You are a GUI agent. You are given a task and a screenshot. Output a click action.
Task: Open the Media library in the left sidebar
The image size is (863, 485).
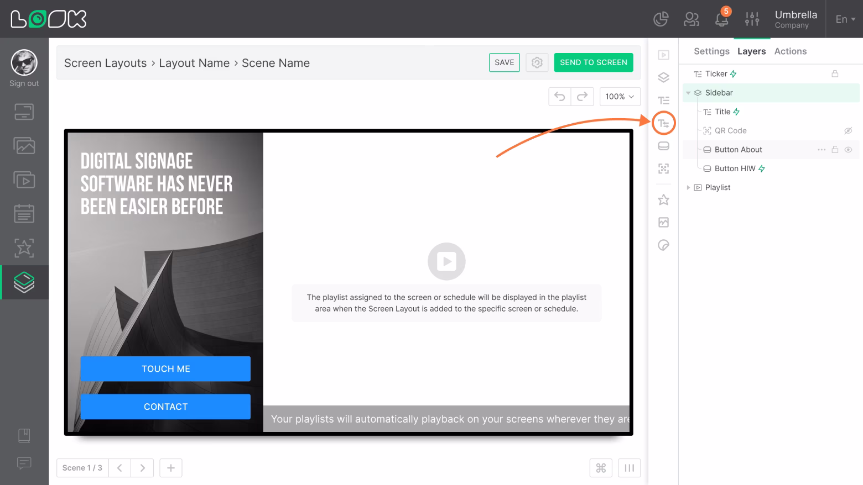click(24, 145)
